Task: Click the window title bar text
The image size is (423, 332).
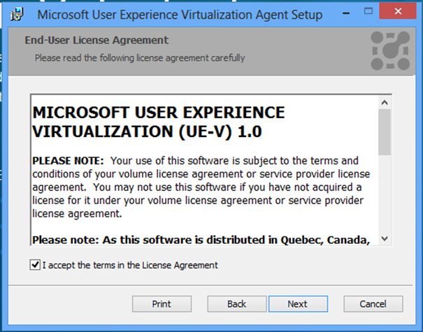Action: click(180, 15)
